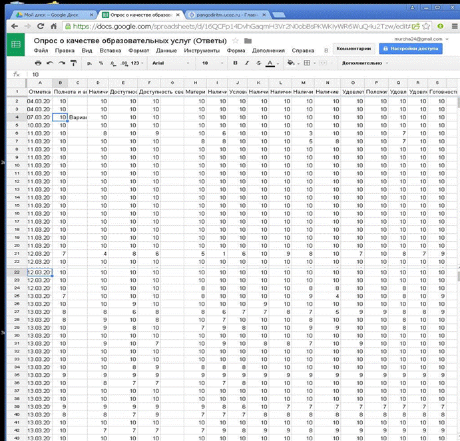Screen dimensions: 460x441
Task: Click the browser home icon
Action: click(54, 26)
